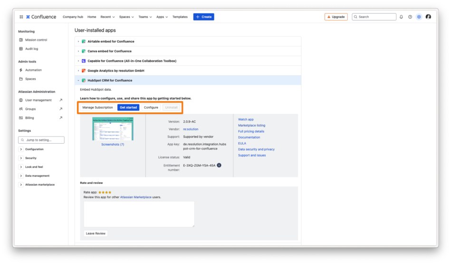Open the Screenshots (7) link
Image resolution: width=451 pixels, height=264 pixels.
point(113,145)
